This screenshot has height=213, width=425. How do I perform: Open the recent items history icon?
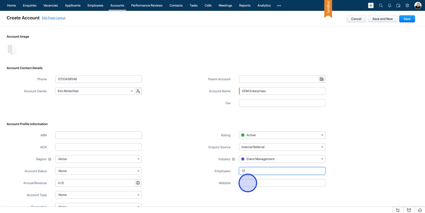click(420, 210)
